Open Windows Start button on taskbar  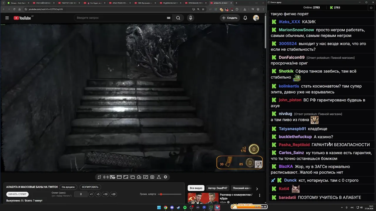tap(159, 207)
